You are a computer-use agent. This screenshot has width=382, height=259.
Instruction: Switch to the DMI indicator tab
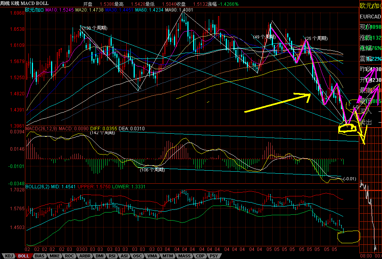[99, 256]
